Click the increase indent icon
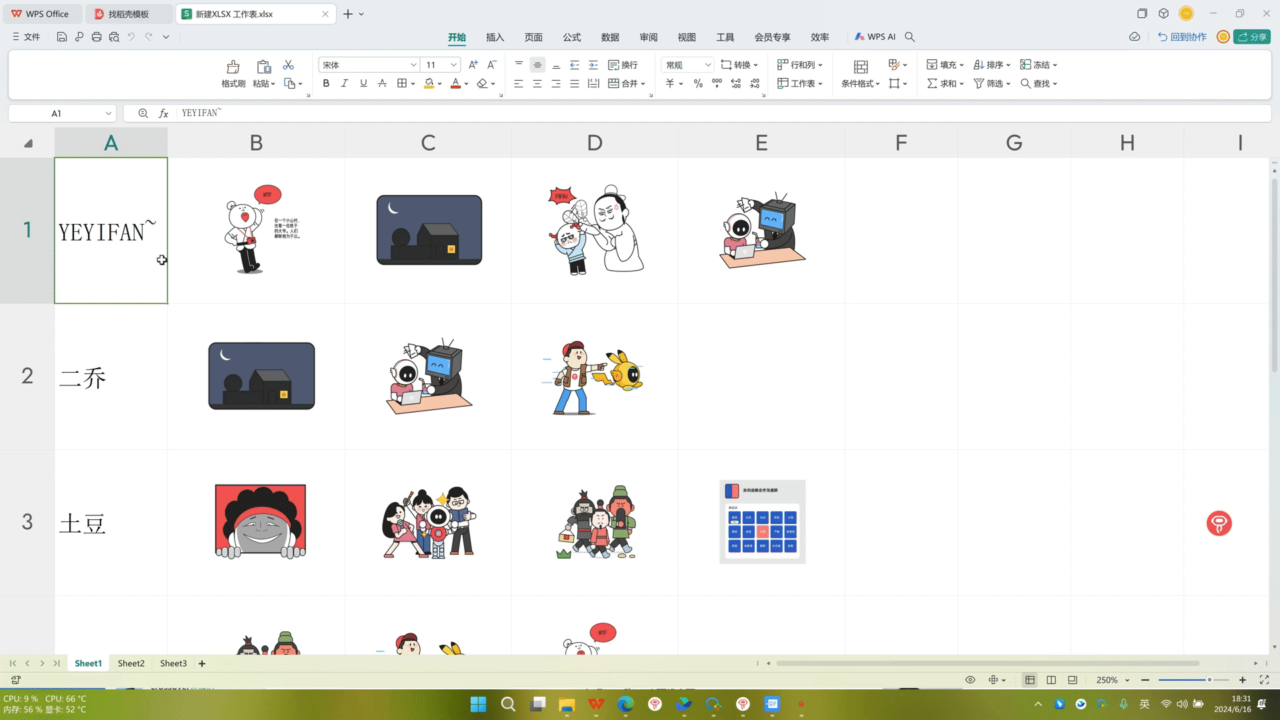This screenshot has width=1280, height=720. pyautogui.click(x=593, y=65)
